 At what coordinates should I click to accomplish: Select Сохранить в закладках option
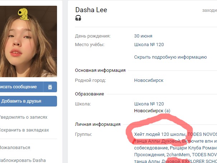coord(24,130)
